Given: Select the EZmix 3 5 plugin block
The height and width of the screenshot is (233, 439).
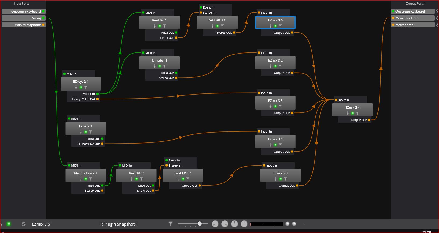Looking at the screenshot, I should (x=280, y=175).
